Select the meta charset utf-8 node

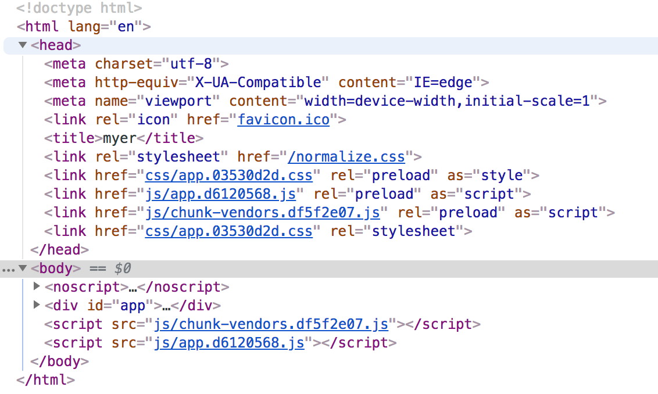(x=137, y=64)
